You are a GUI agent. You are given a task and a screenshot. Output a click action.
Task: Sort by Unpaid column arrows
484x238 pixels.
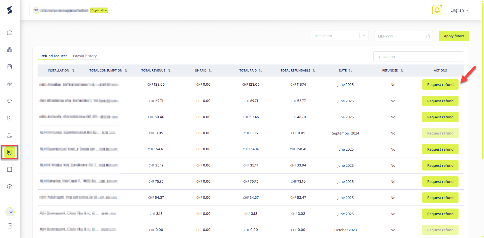[x=210, y=71]
